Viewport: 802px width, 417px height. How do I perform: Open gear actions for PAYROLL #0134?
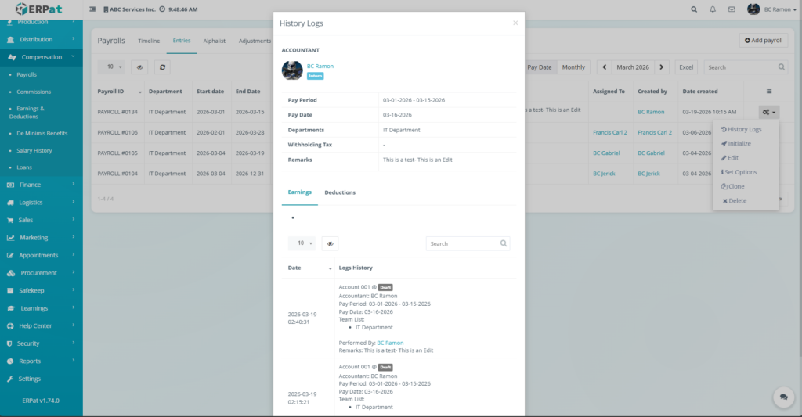(769, 112)
